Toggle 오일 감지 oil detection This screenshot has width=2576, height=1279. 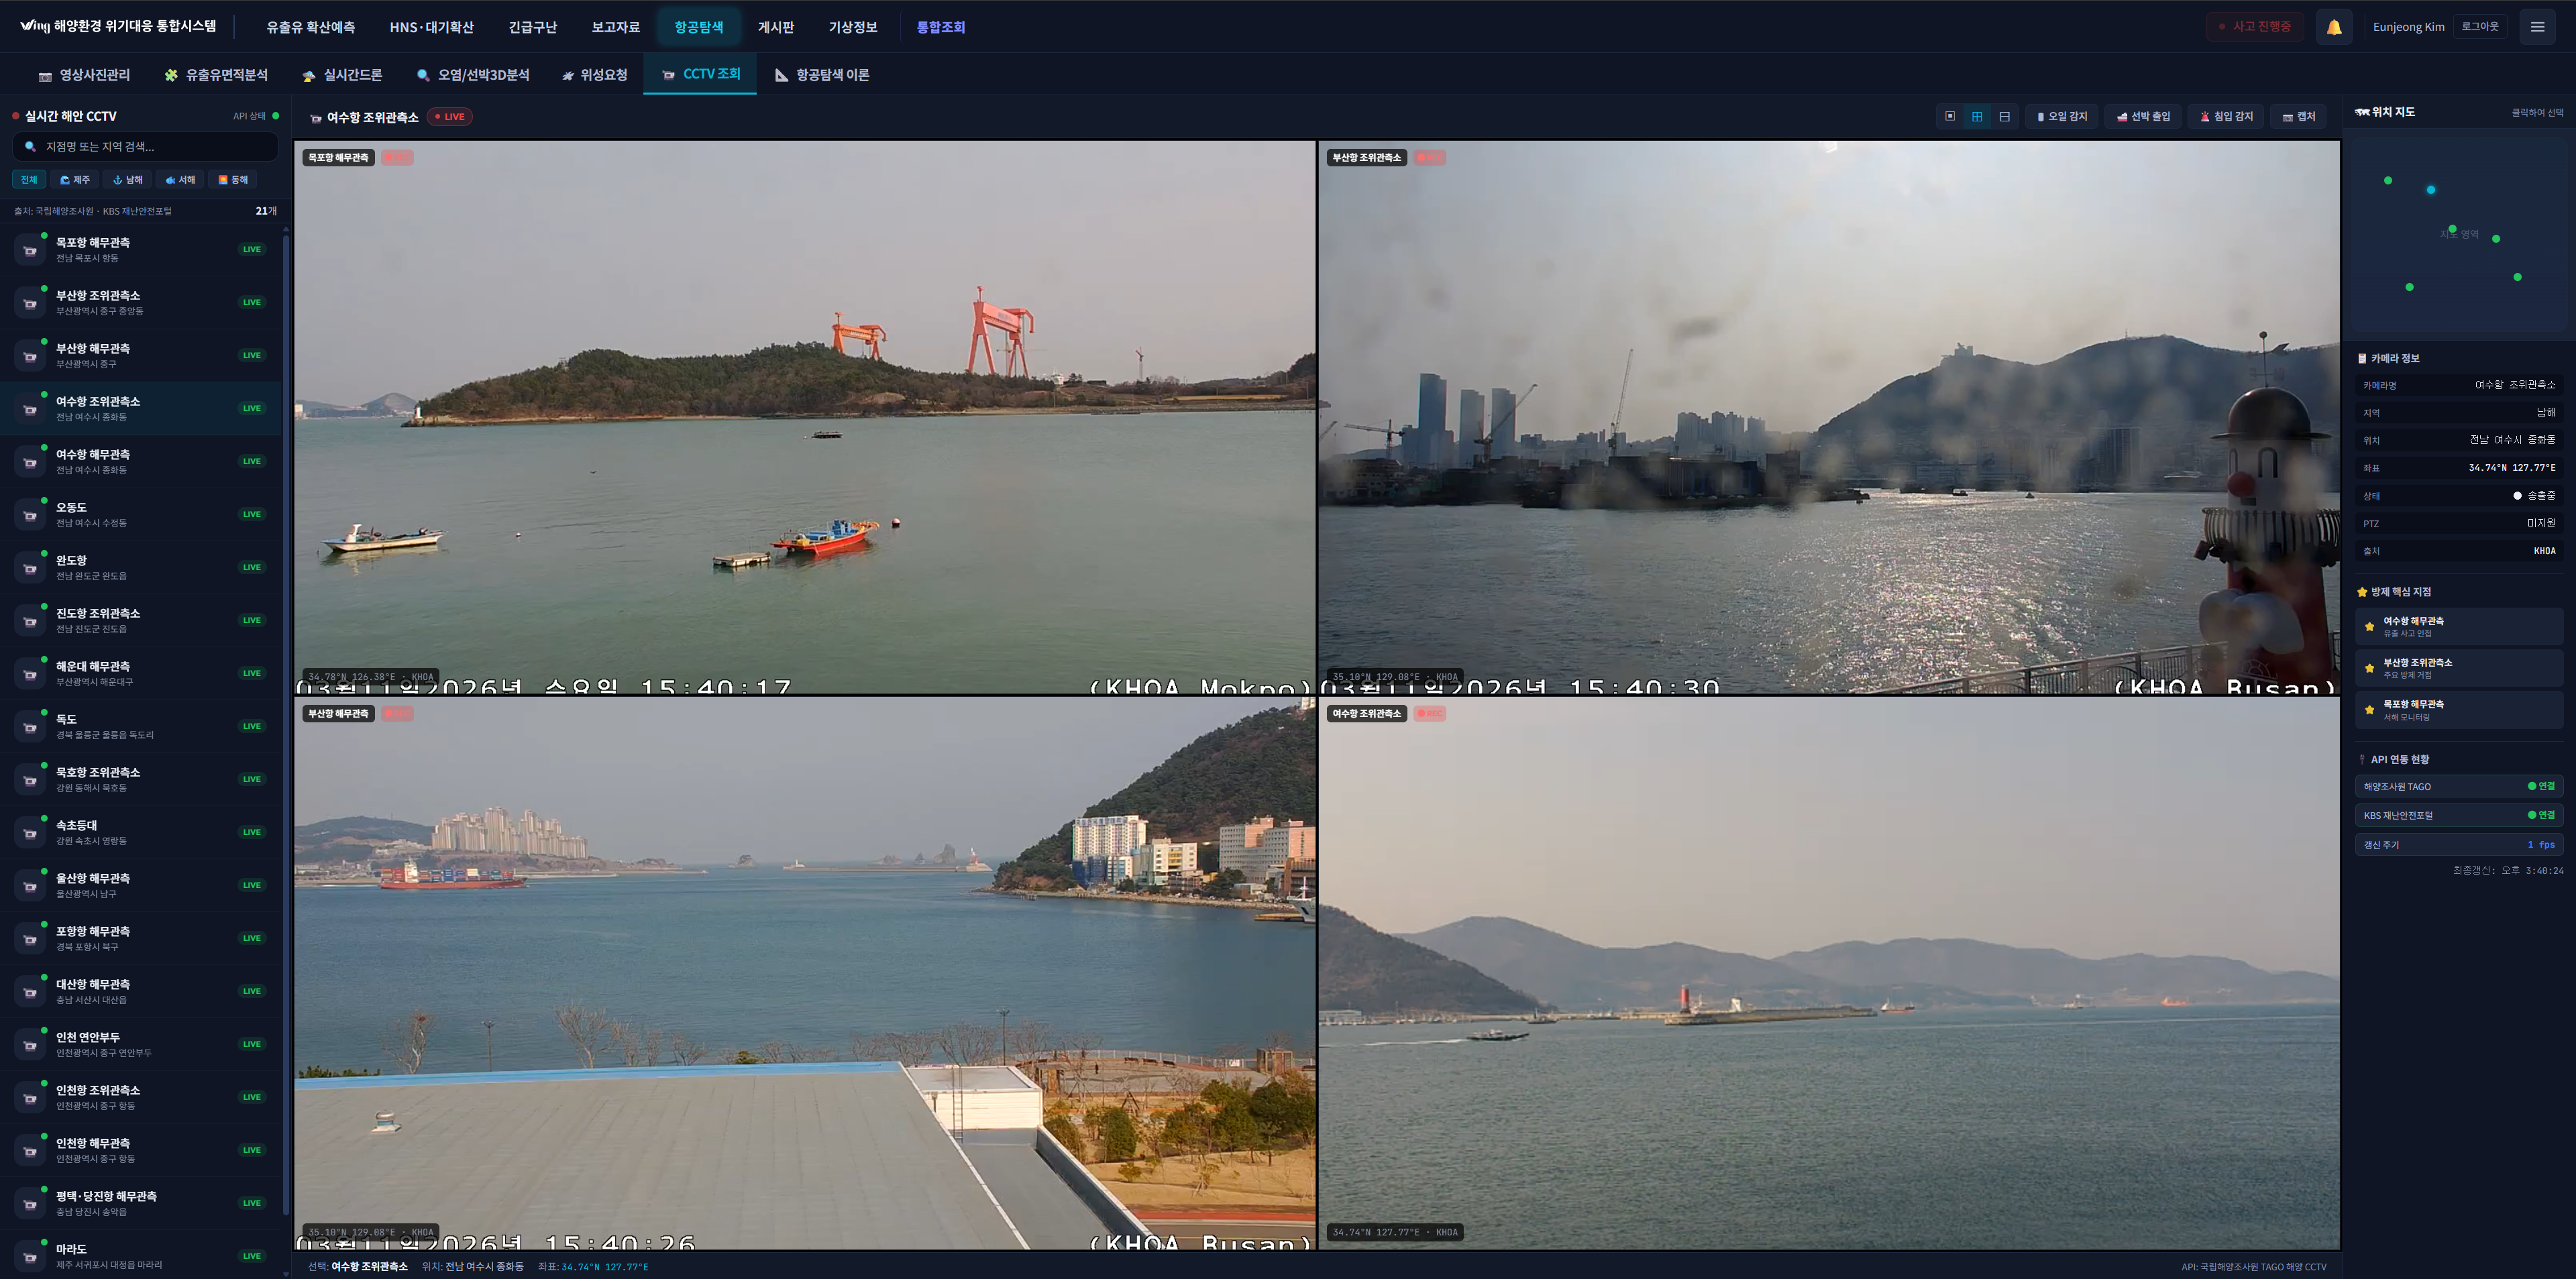pos(2062,117)
